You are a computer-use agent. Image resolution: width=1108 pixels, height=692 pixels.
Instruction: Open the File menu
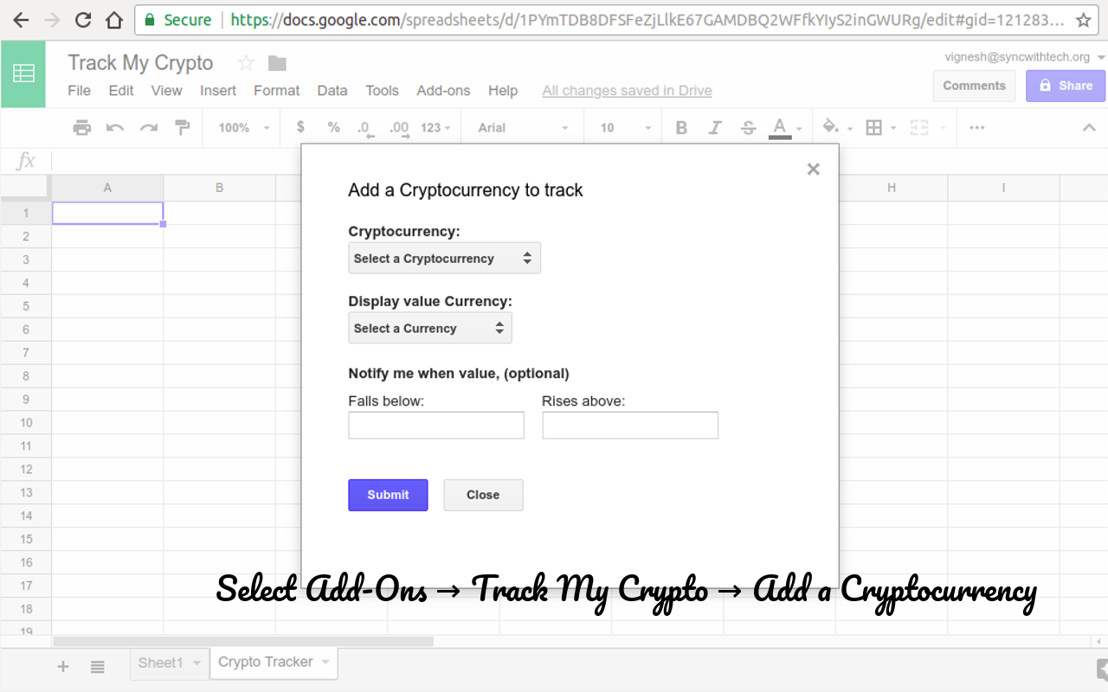(79, 90)
